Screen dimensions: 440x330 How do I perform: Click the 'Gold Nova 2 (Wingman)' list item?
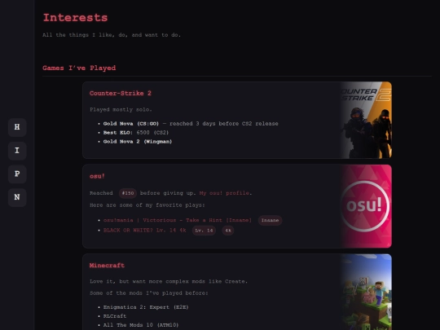tap(138, 142)
